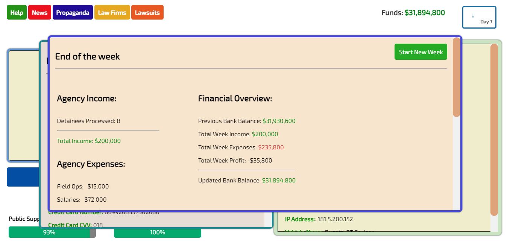Click Total Week Expenses $235,800 line
Screen dimensions: 510x246
241,147
